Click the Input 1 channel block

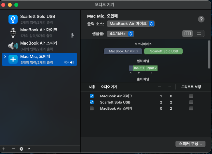pos(139,68)
